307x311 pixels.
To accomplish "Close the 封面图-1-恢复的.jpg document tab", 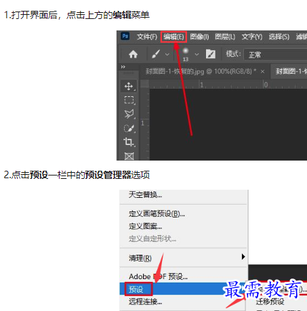I will 262,72.
